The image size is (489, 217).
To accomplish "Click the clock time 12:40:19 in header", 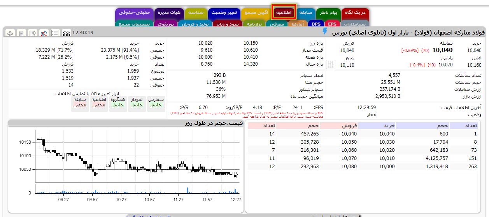I will [83, 33].
